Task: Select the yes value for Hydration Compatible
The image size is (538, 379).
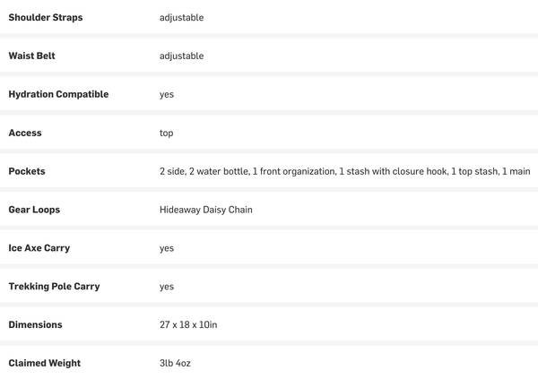Action: [x=167, y=95]
